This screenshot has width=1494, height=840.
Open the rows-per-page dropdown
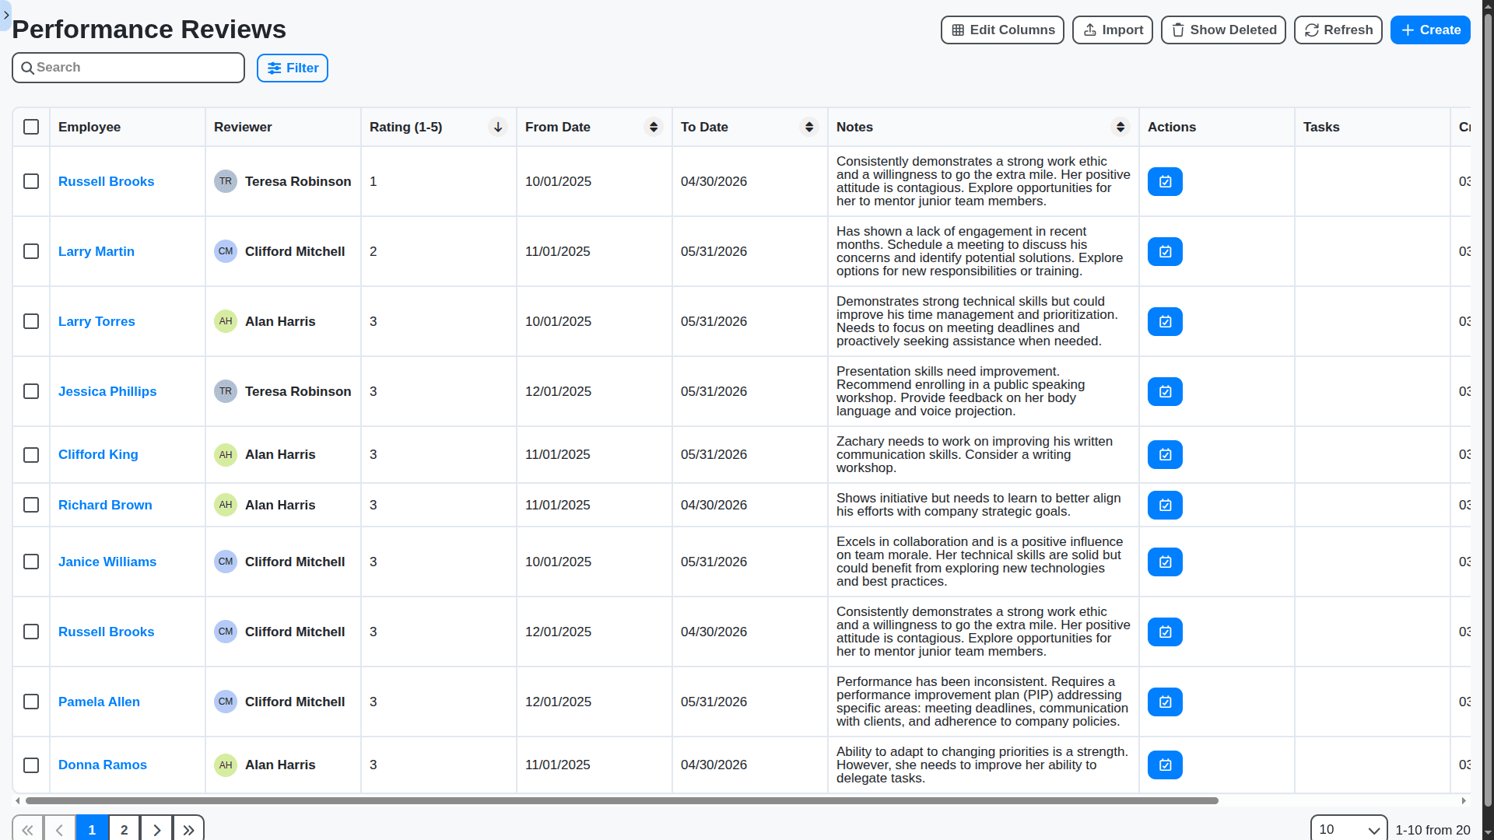[x=1348, y=829]
